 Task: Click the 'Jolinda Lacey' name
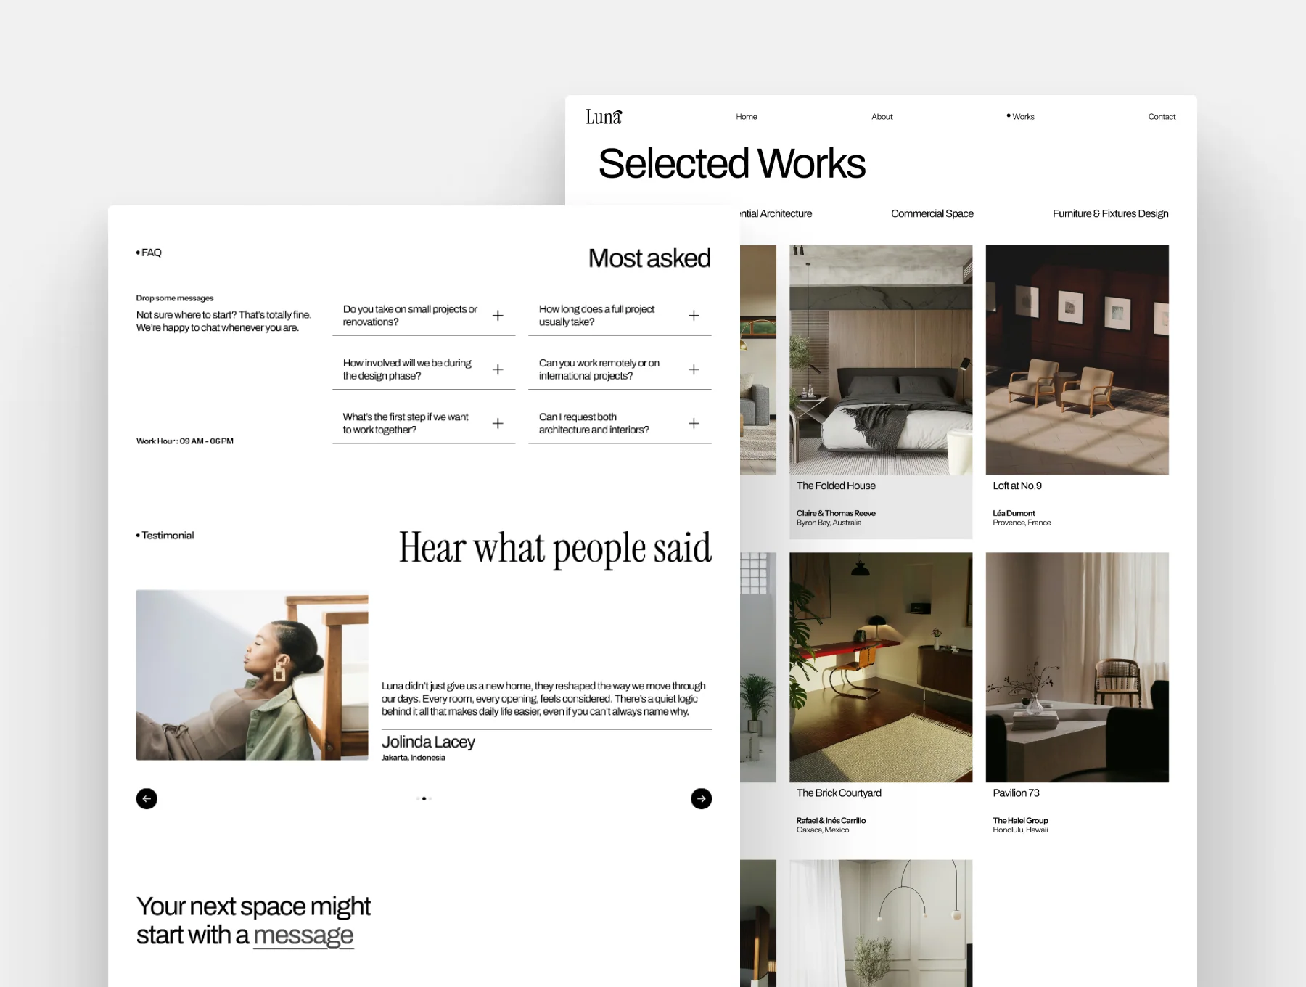click(x=428, y=742)
